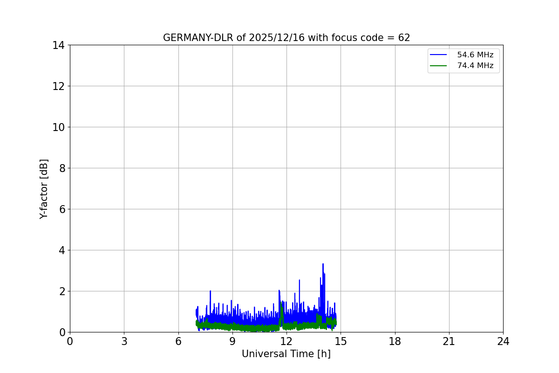Viewport: 559px width, 373px height.
Task: Click the tallest blue peak near 14 h
Action: click(x=323, y=265)
